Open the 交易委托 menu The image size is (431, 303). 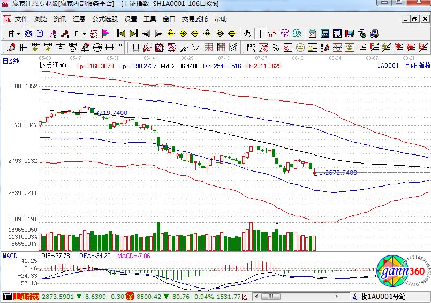click(x=195, y=19)
